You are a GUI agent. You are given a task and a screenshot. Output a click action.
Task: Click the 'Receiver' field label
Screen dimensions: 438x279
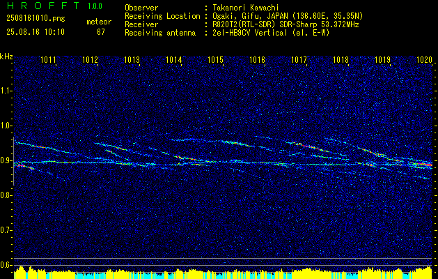141,24
